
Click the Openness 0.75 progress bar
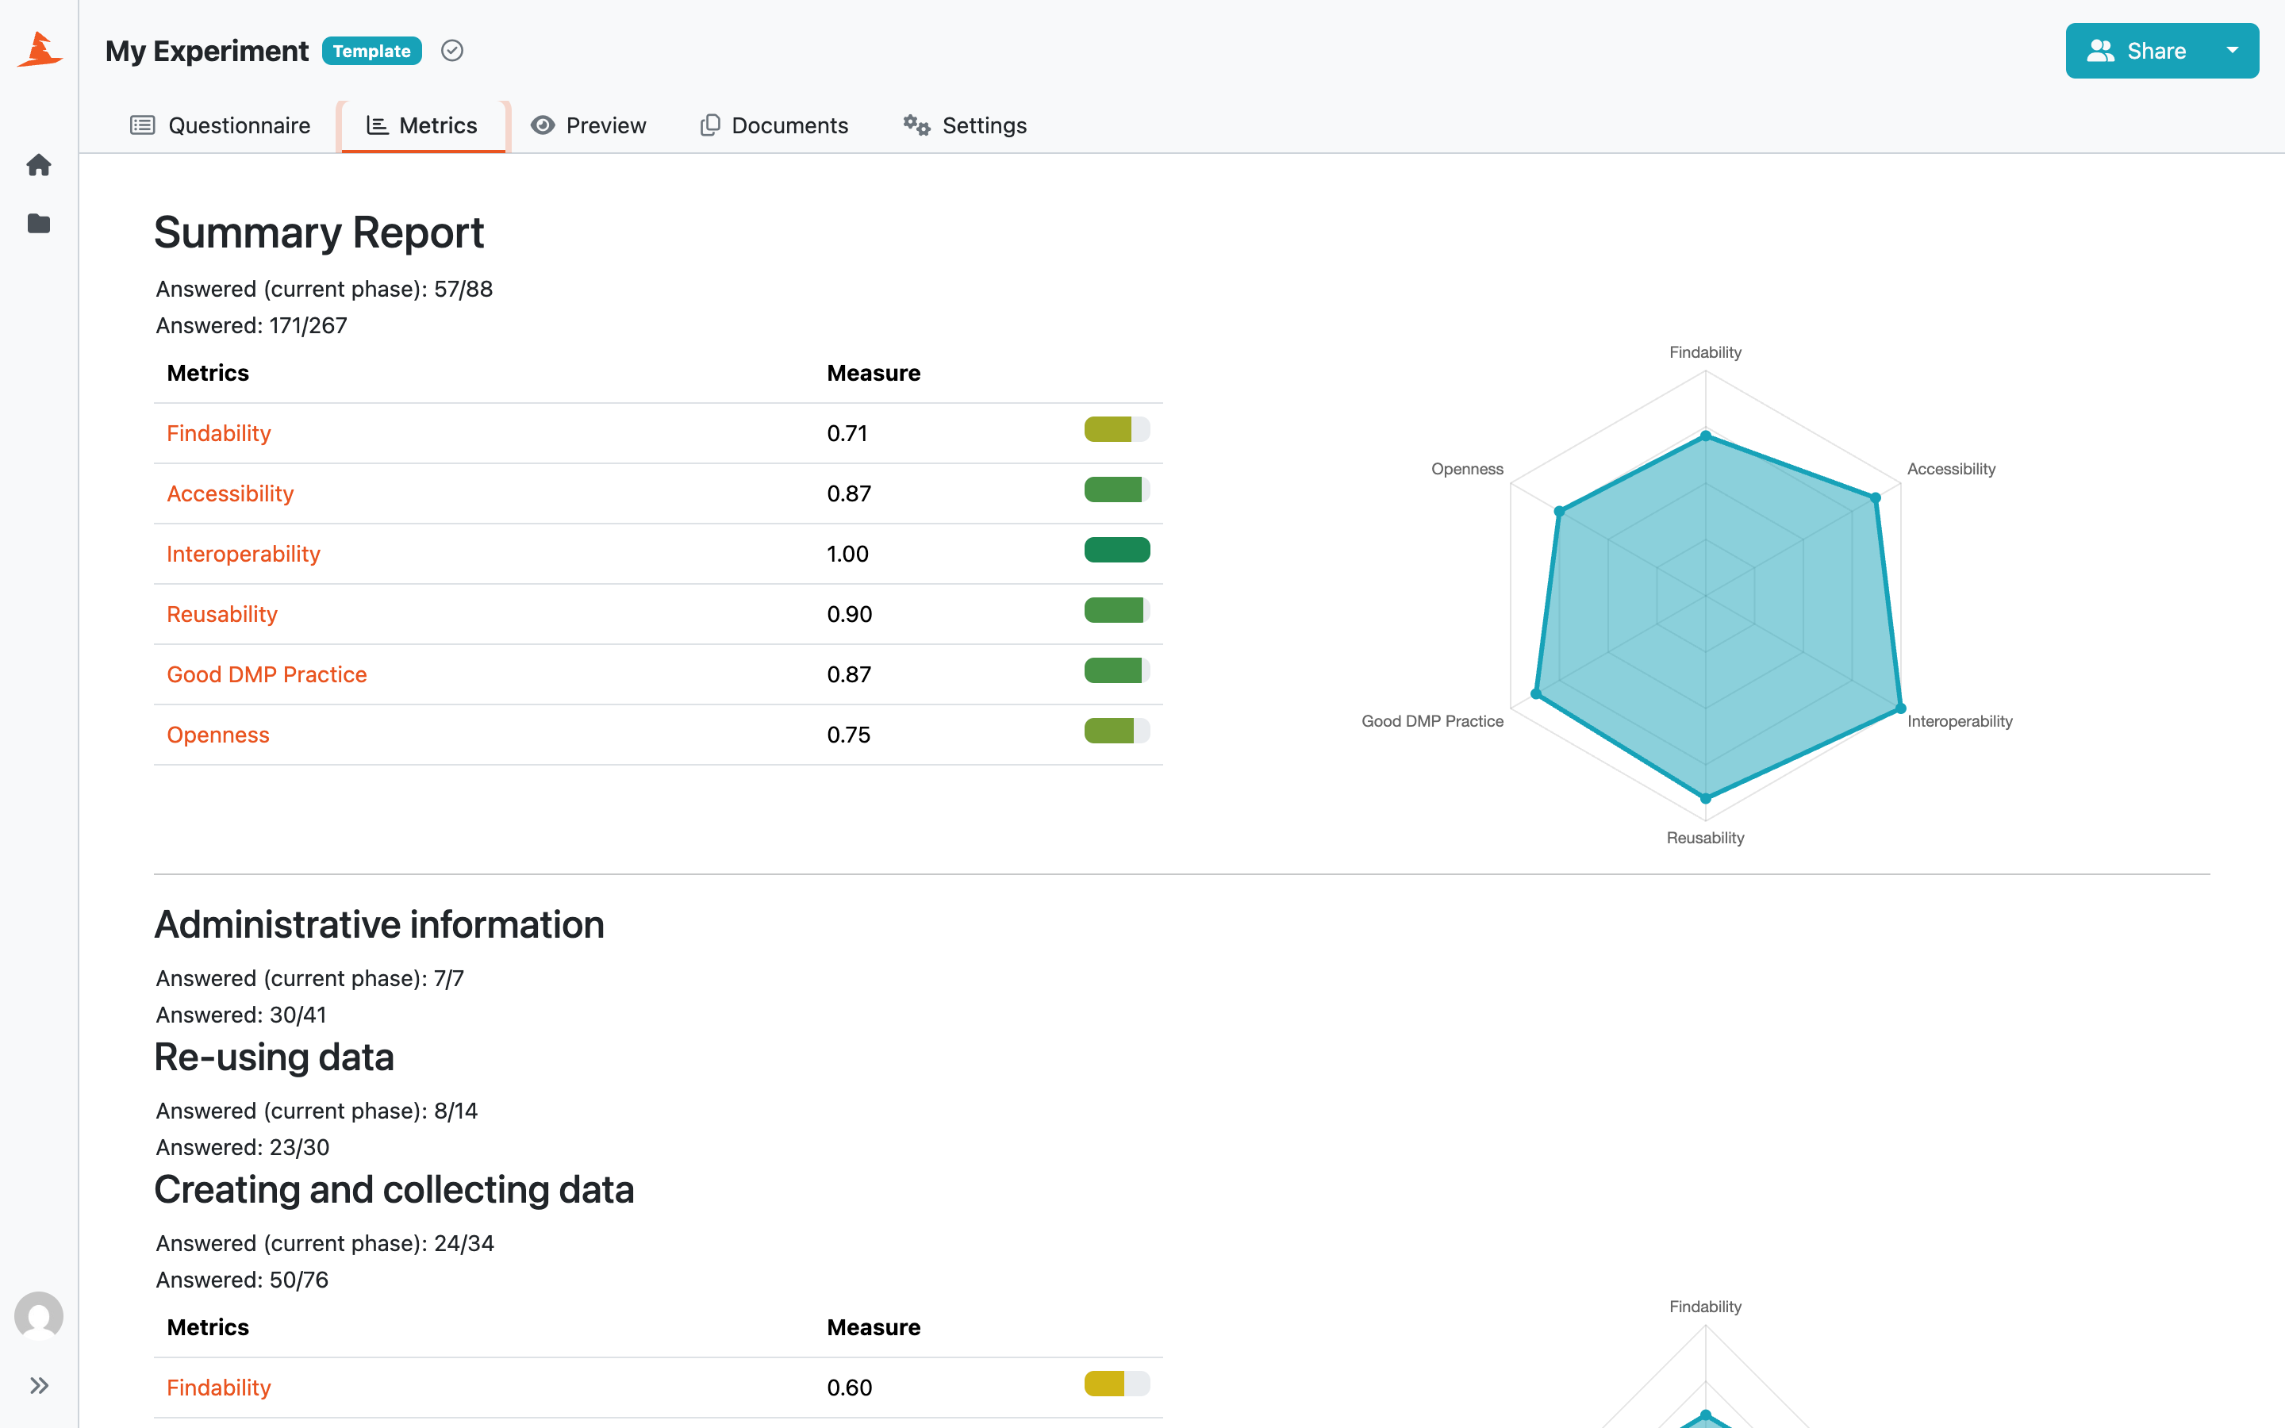(x=1117, y=731)
